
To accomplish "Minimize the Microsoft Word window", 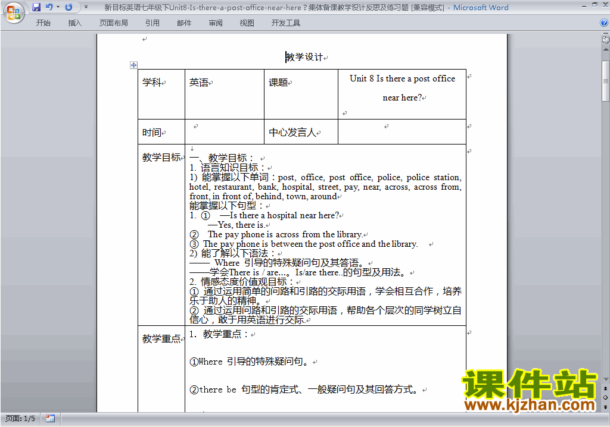I will (584, 6).
